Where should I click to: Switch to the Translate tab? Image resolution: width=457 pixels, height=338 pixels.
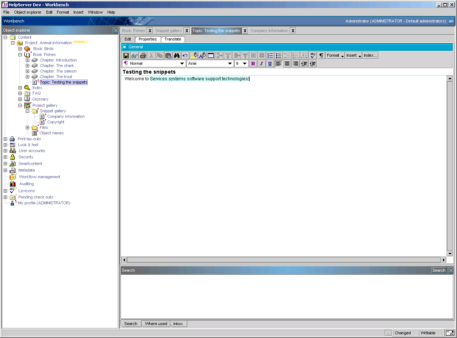tap(173, 39)
